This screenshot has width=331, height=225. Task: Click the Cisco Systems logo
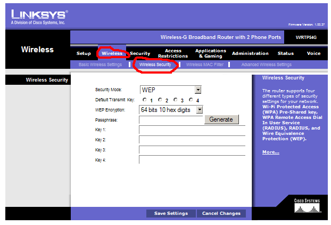[308, 206]
